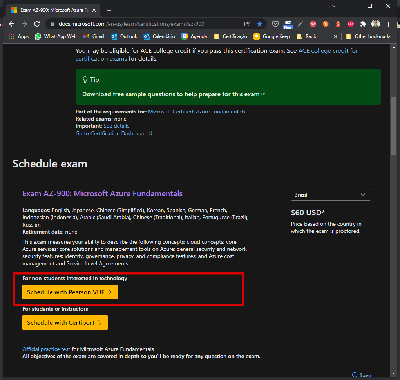Click Schedule with Certiport button
Image resolution: width=400 pixels, height=380 pixels.
pyautogui.click(x=65, y=322)
